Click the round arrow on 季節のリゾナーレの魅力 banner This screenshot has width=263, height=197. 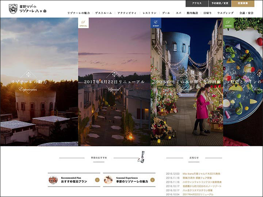tap(152, 179)
